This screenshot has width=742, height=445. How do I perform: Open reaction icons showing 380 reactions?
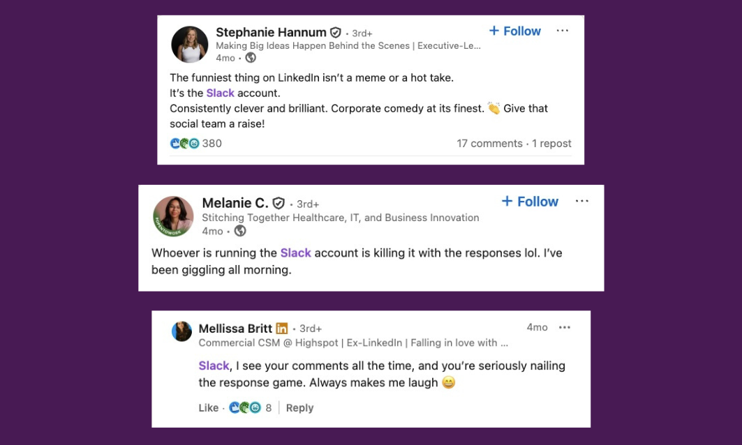click(x=184, y=144)
